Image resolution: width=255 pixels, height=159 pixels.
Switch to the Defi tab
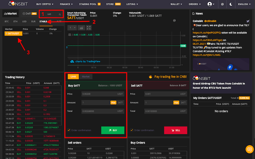pos(29,14)
